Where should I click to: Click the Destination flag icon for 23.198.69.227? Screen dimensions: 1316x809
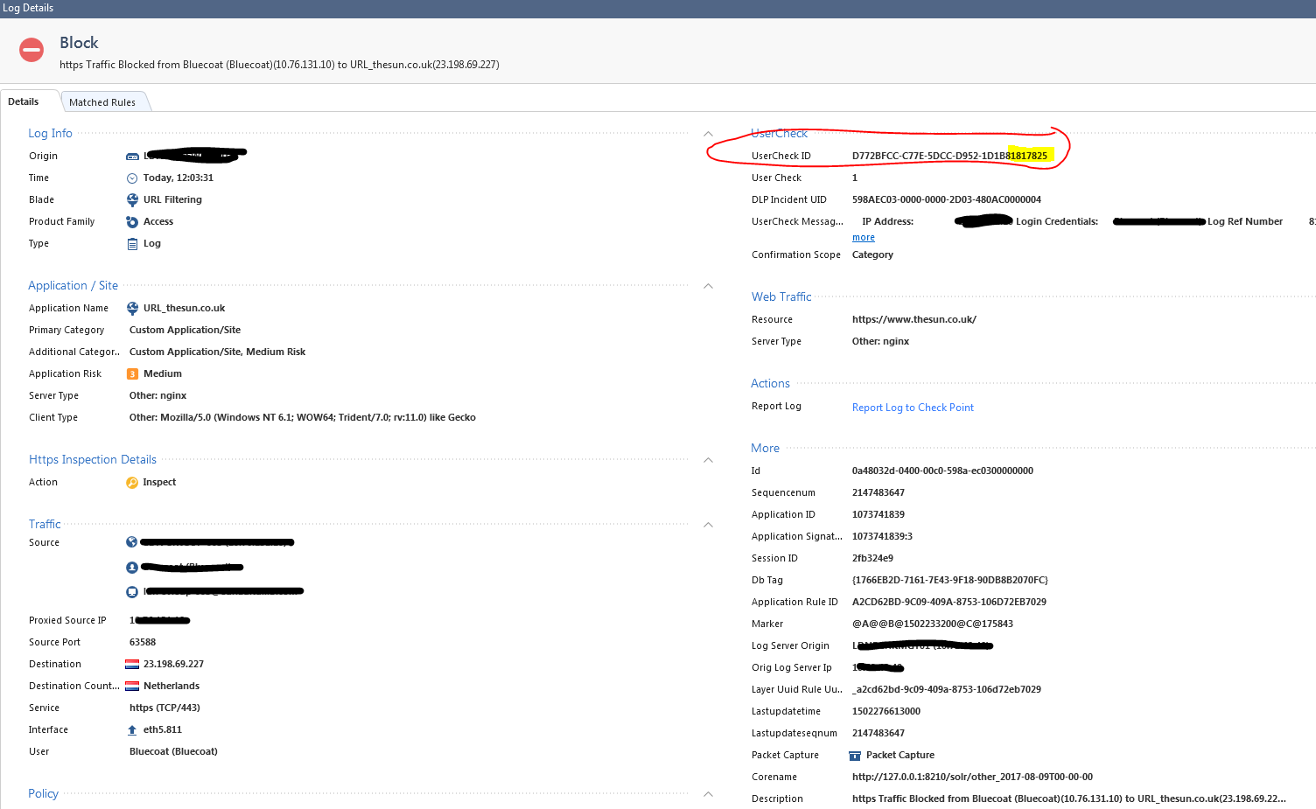tap(132, 665)
